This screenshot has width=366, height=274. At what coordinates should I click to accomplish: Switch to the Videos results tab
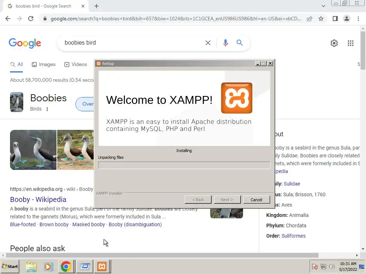76,65
